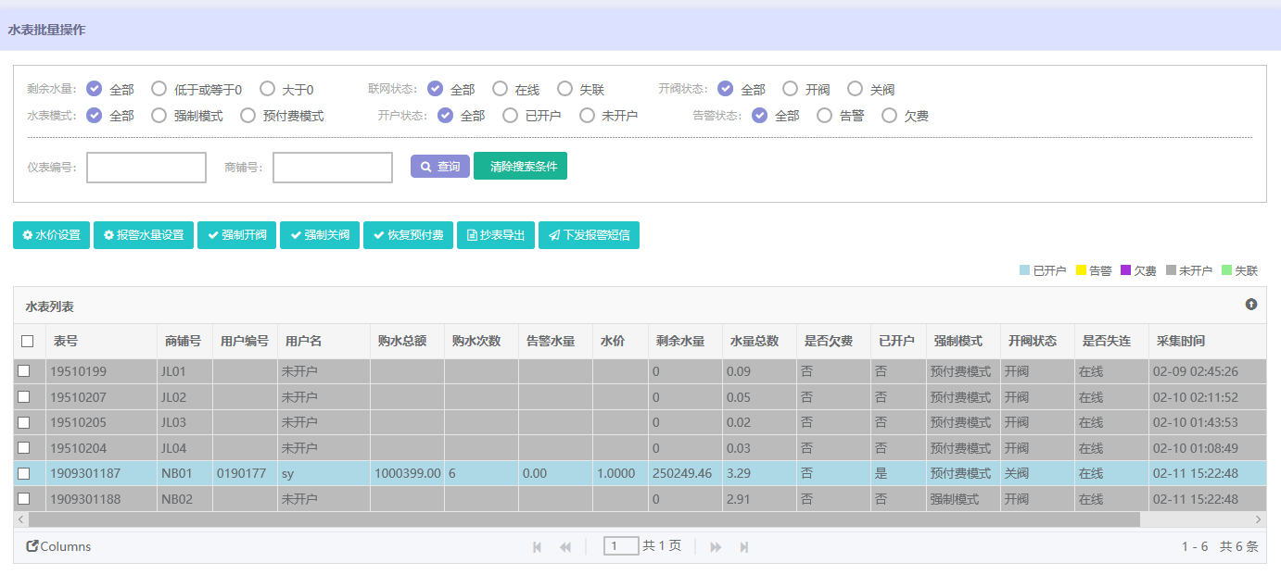Collapse the 水表列表 panel arrow
Screen dimensions: 1281x575
coord(1251,305)
